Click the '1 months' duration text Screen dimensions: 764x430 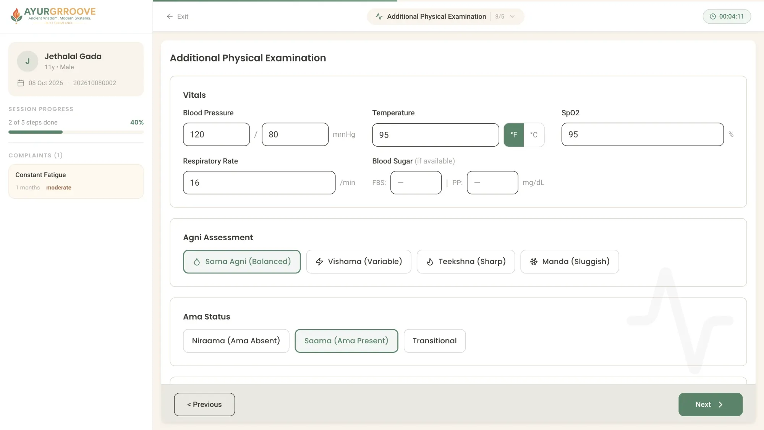[x=28, y=188]
